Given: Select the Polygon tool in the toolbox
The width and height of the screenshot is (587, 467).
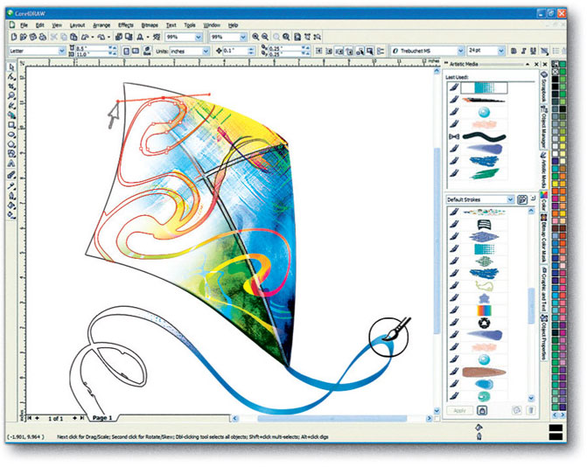Looking at the screenshot, I should 11,144.
